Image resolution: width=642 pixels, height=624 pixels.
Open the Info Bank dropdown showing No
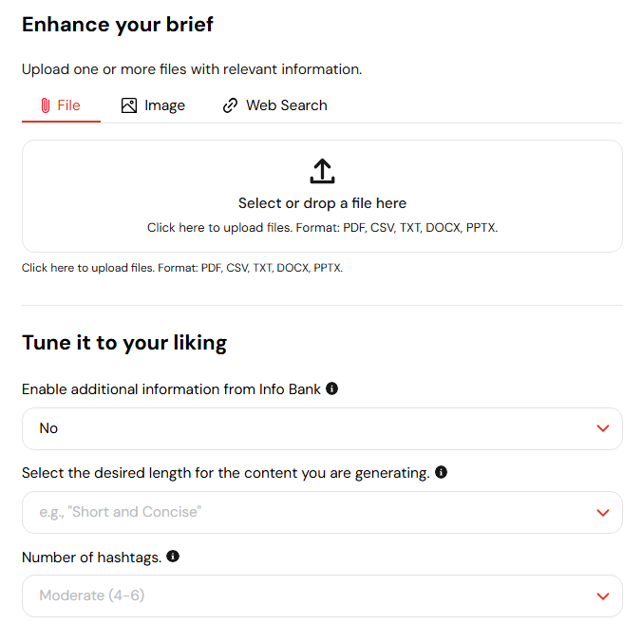pos(322,428)
